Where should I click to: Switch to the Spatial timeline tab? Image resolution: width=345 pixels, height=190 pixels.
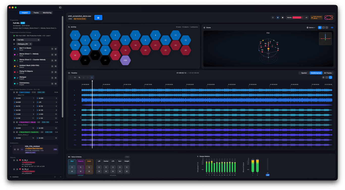[304, 73]
